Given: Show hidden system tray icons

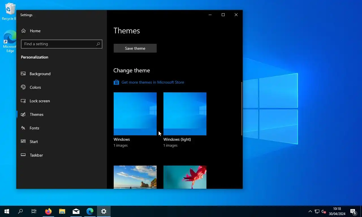Looking at the screenshot, I should coord(310,211).
